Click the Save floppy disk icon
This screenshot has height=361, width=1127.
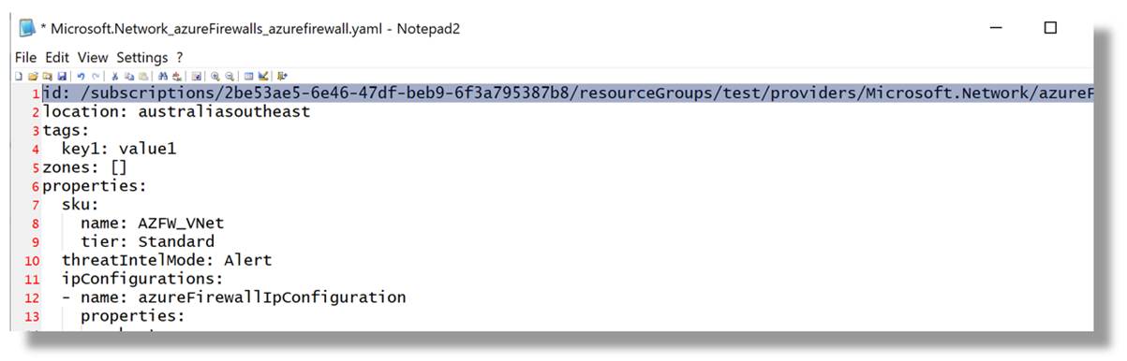(62, 76)
